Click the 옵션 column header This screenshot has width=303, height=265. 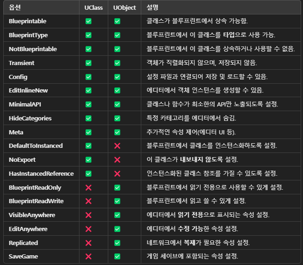point(15,7)
